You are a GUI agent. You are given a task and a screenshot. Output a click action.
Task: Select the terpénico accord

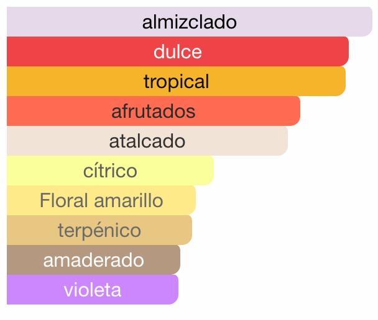tap(99, 230)
